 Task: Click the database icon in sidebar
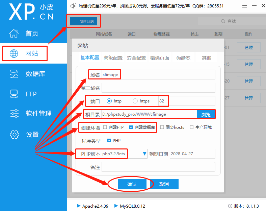point(14,74)
